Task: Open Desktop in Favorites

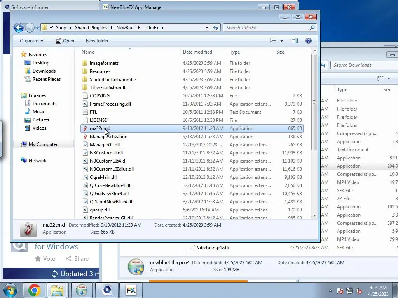Action: (x=40, y=63)
